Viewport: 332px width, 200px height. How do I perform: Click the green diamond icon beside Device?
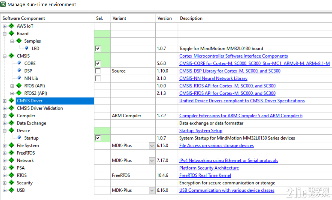11,130
